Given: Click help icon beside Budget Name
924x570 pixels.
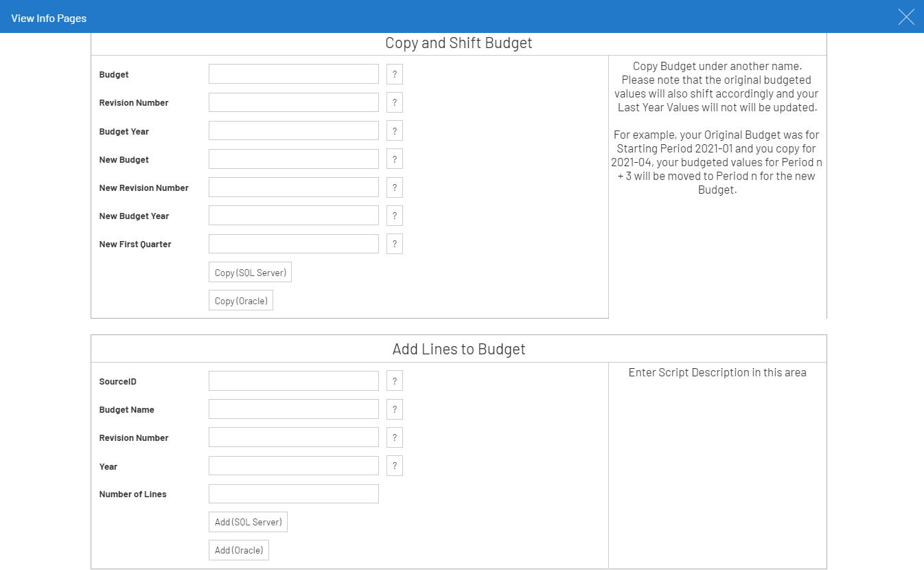Looking at the screenshot, I should 394,409.
